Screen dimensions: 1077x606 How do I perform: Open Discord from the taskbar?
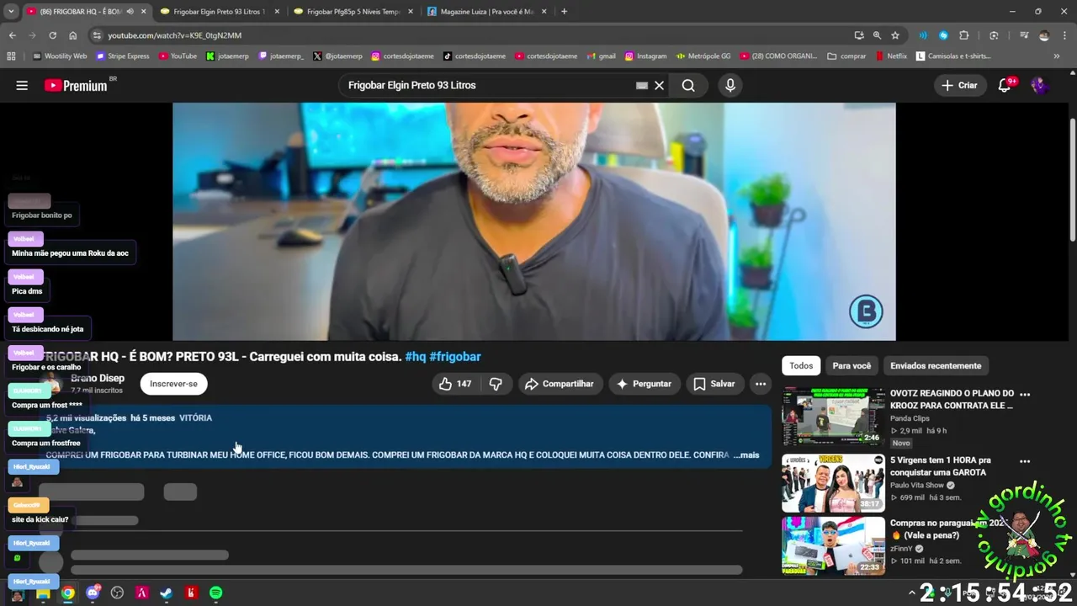point(93,593)
